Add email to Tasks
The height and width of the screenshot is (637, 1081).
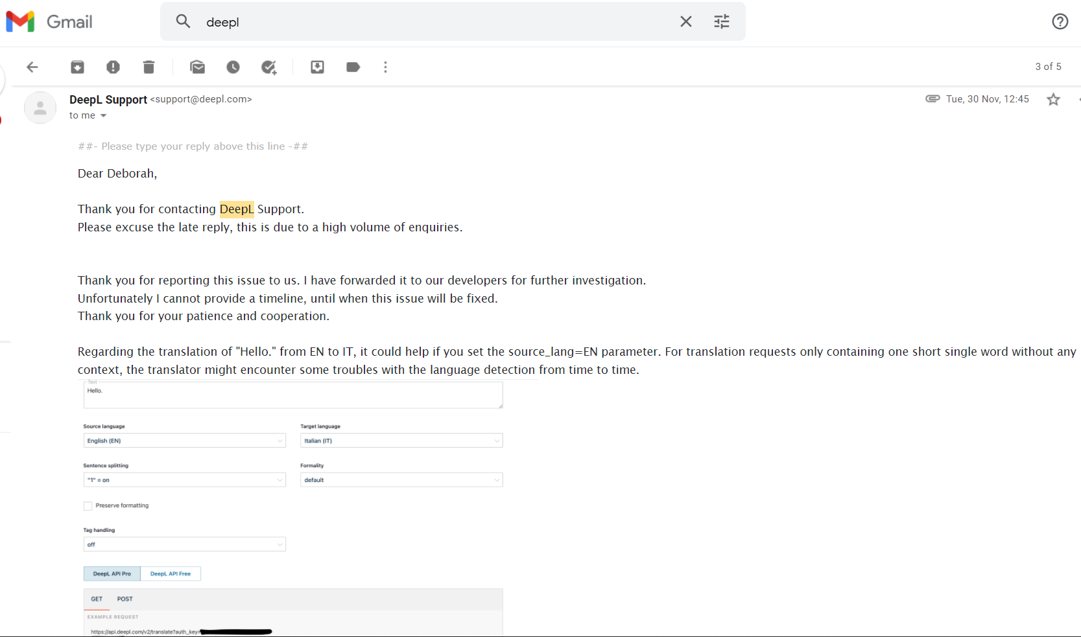pyautogui.click(x=269, y=67)
